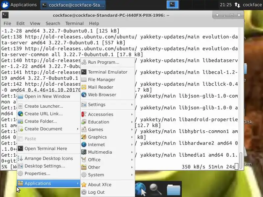Viewport: 263px width, 197px height.
Task: Expand the Office submenu
Action: [x=108, y=160]
